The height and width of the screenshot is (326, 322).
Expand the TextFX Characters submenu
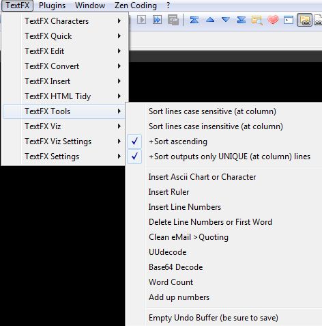click(64, 21)
